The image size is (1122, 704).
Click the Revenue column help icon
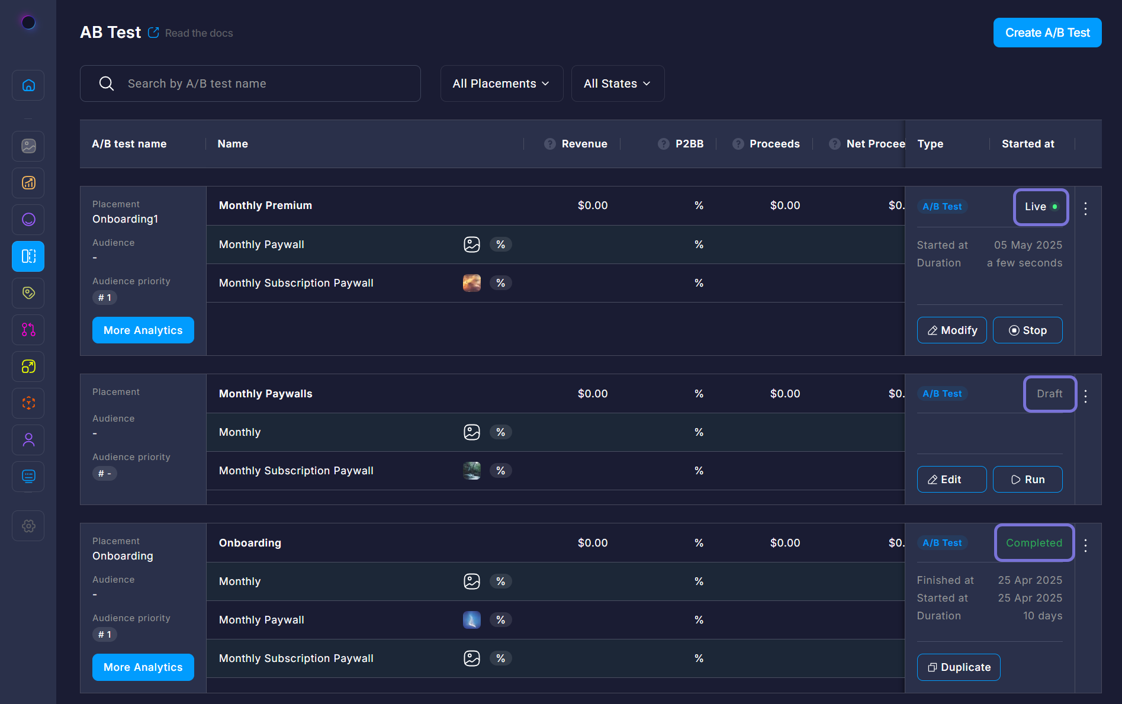(550, 144)
